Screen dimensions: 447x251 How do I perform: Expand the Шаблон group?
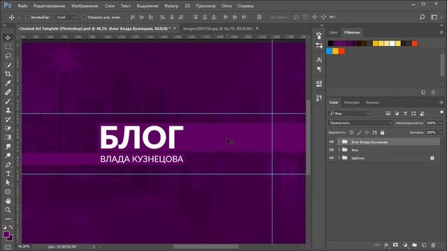[339, 158]
